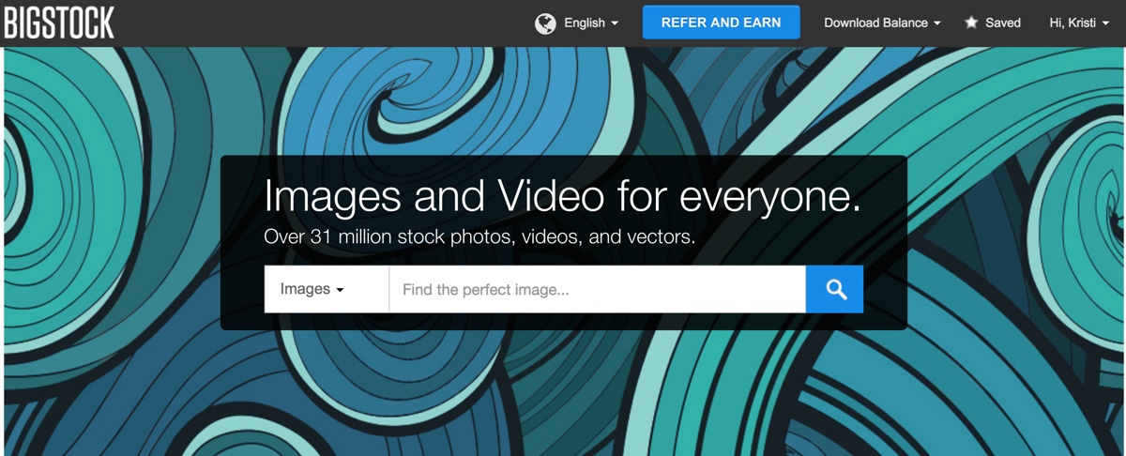This screenshot has width=1126, height=456.
Task: Open the English language dropdown
Action: (x=591, y=23)
